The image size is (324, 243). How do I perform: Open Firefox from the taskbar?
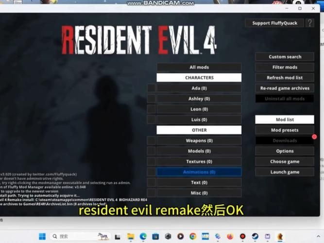pyautogui.click(x=230, y=236)
